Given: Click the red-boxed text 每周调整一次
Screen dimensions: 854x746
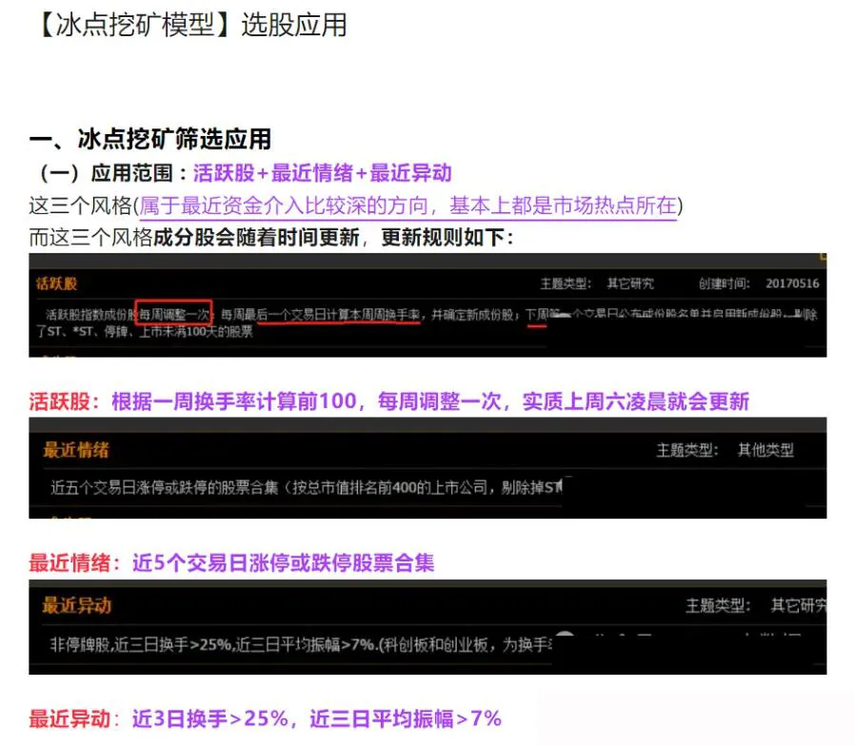Looking at the screenshot, I should pos(173,313).
